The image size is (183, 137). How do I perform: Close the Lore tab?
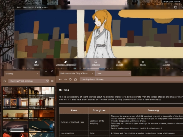(129, 73)
